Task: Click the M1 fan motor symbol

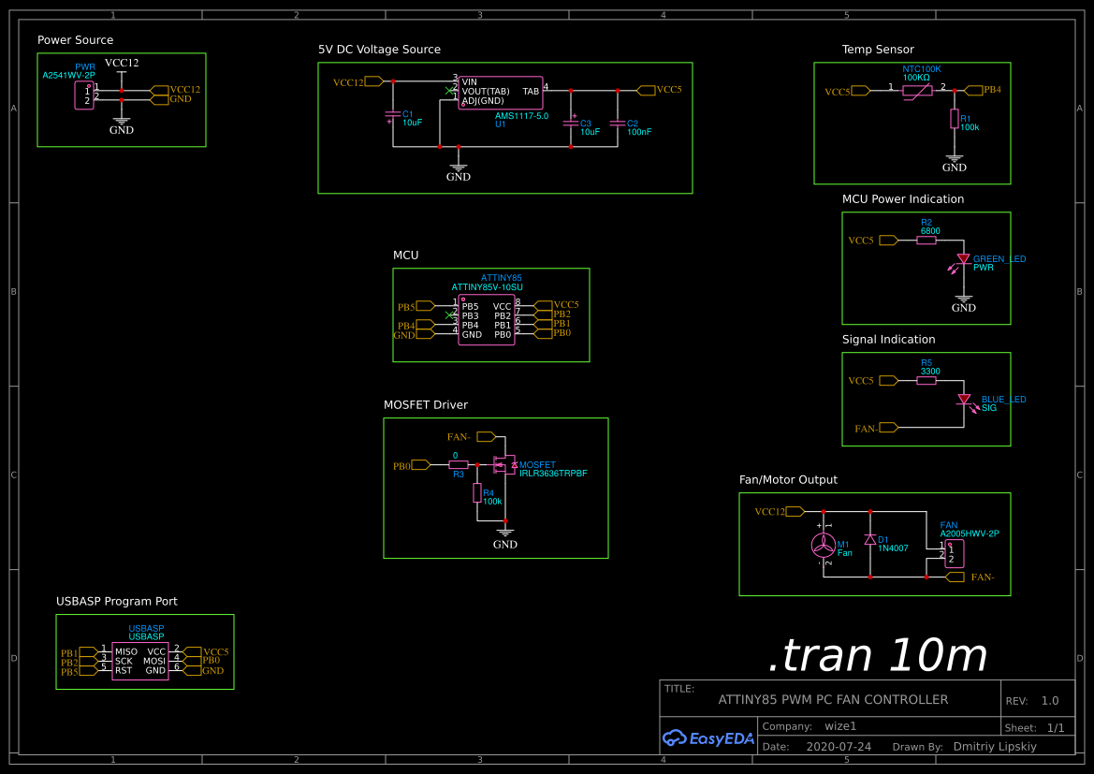Action: (x=824, y=546)
